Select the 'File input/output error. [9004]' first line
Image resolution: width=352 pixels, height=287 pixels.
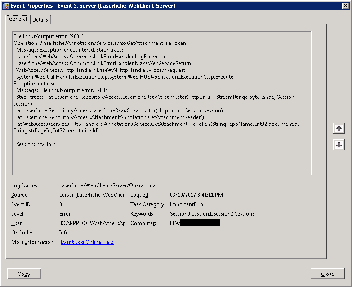pos(49,36)
